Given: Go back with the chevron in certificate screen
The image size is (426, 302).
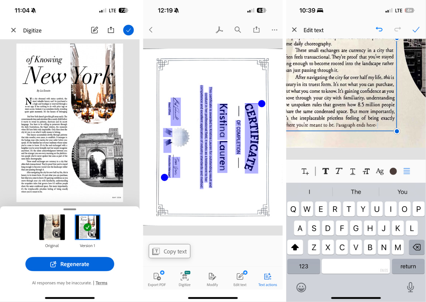Looking at the screenshot, I should 151,30.
